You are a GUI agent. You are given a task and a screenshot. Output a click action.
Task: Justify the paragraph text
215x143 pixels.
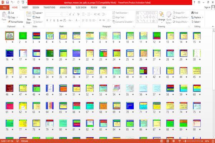click(94, 20)
